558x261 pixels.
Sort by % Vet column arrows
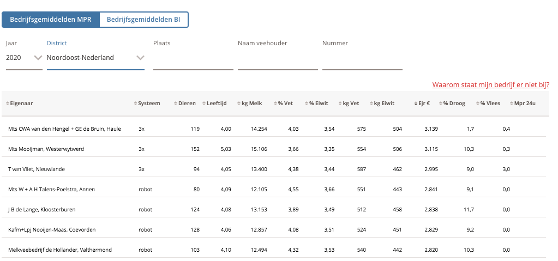(x=275, y=104)
